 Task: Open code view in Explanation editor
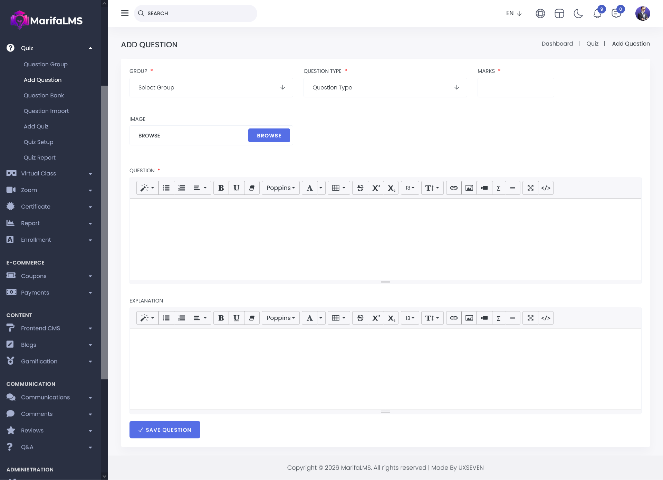pyautogui.click(x=546, y=318)
